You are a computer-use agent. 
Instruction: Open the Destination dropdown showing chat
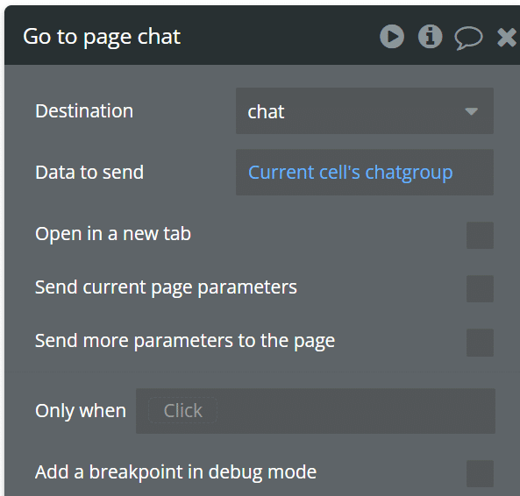[x=365, y=111]
